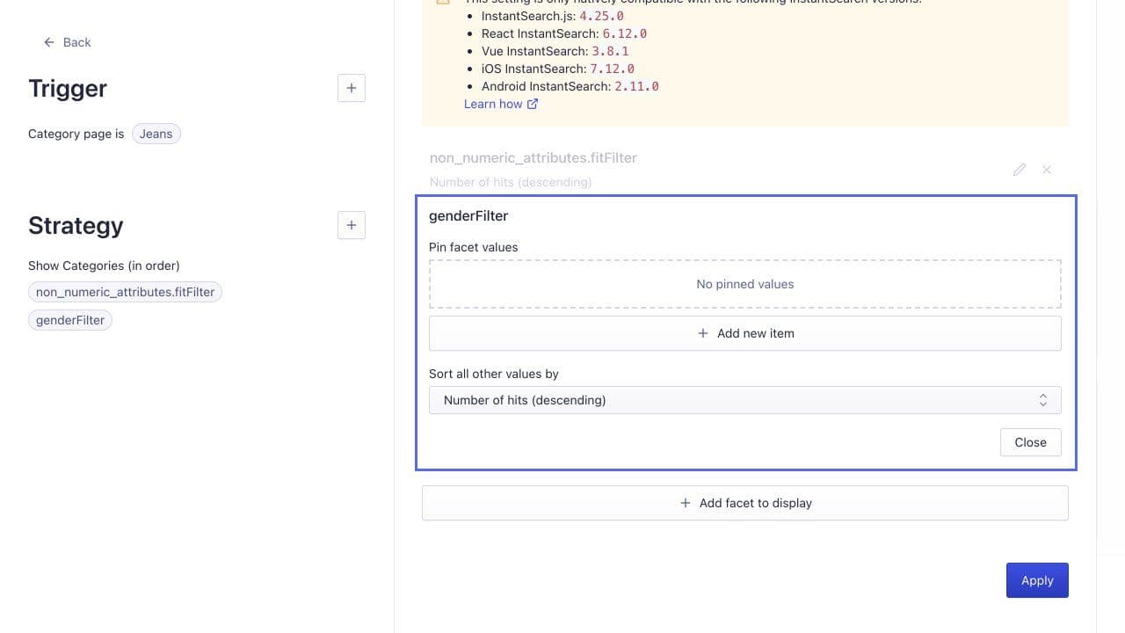1125x633 pixels.
Task: Click the Sort all other values by label
Action: point(494,374)
